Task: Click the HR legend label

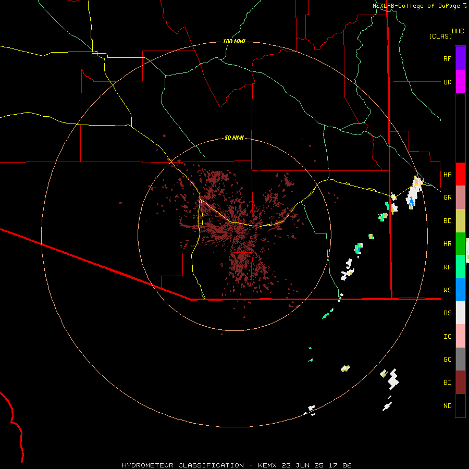Action: click(447, 244)
